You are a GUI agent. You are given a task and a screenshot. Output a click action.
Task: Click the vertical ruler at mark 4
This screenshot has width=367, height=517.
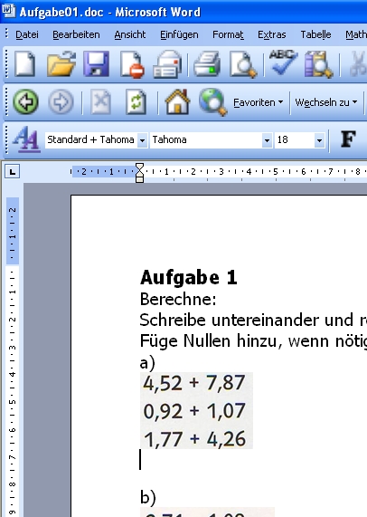tap(13, 374)
